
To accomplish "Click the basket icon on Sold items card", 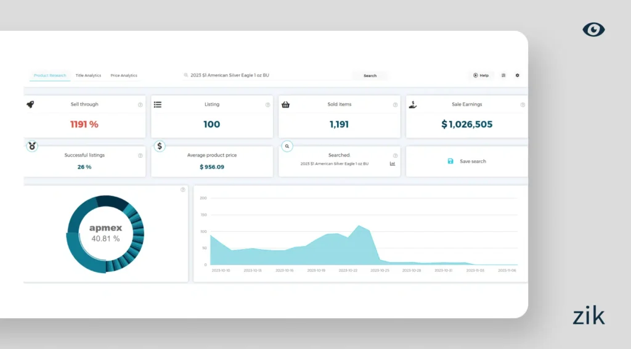I will click(x=285, y=104).
